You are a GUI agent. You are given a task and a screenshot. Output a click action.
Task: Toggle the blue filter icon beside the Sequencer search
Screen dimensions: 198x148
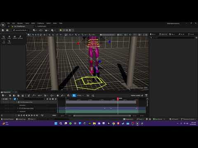[15, 99]
